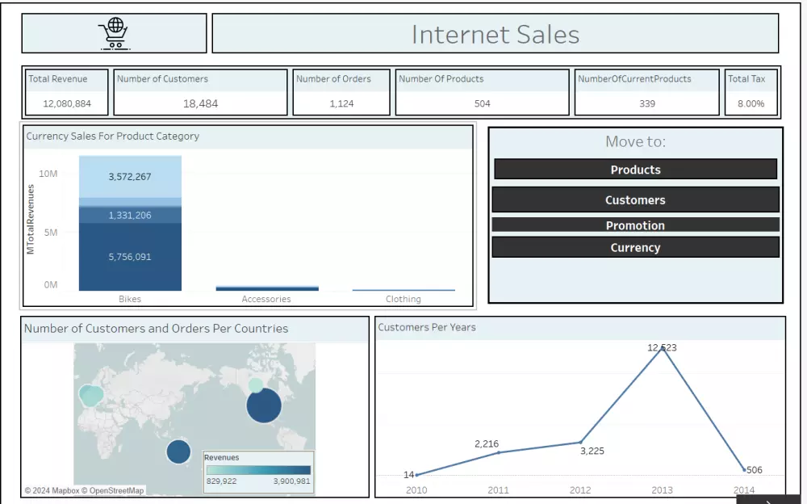Go to the Promotion sheet
The height and width of the screenshot is (504, 807).
coord(635,225)
